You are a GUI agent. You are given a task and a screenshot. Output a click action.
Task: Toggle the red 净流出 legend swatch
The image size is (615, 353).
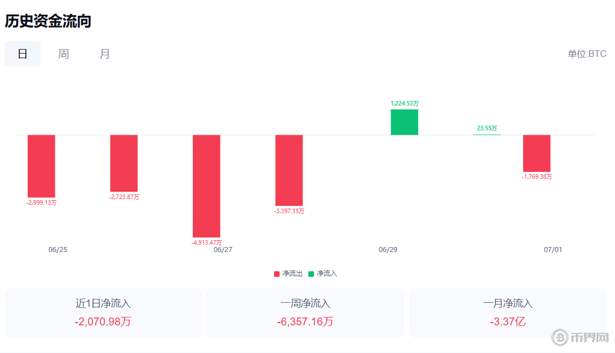pos(277,274)
